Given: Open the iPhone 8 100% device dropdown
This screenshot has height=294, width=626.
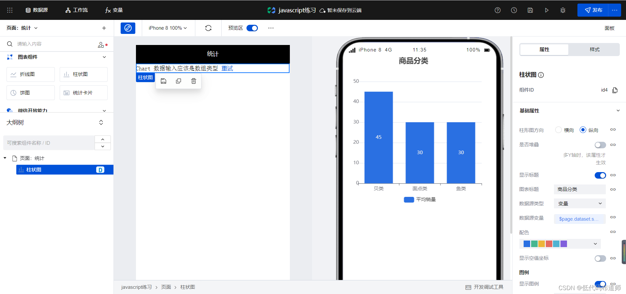Looking at the screenshot, I should tap(168, 28).
